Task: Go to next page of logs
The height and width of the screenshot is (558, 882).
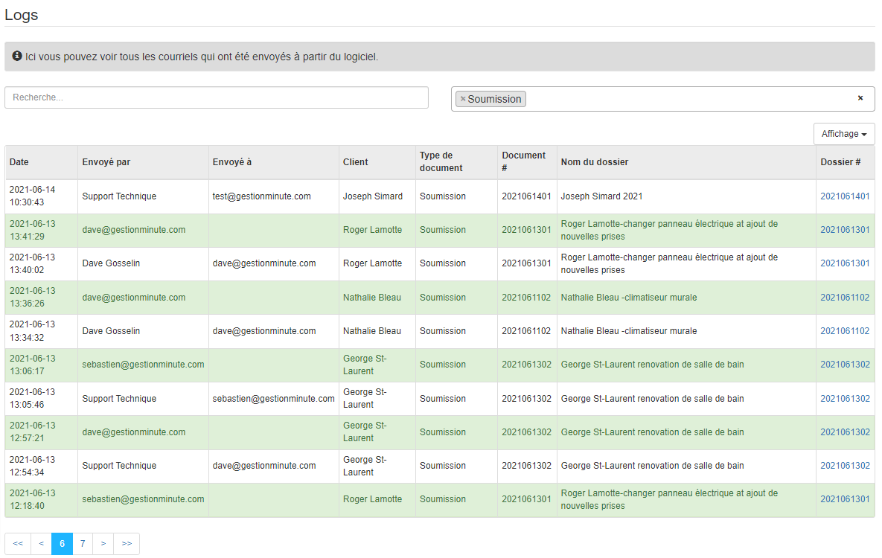Action: click(103, 544)
